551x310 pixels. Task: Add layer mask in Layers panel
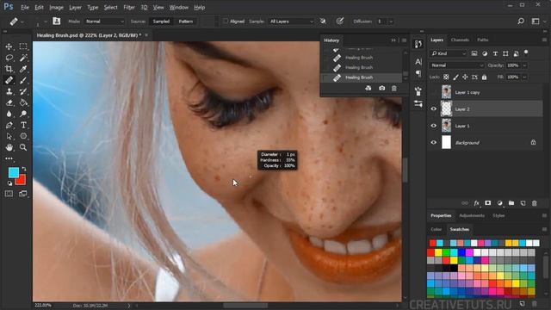pos(488,203)
